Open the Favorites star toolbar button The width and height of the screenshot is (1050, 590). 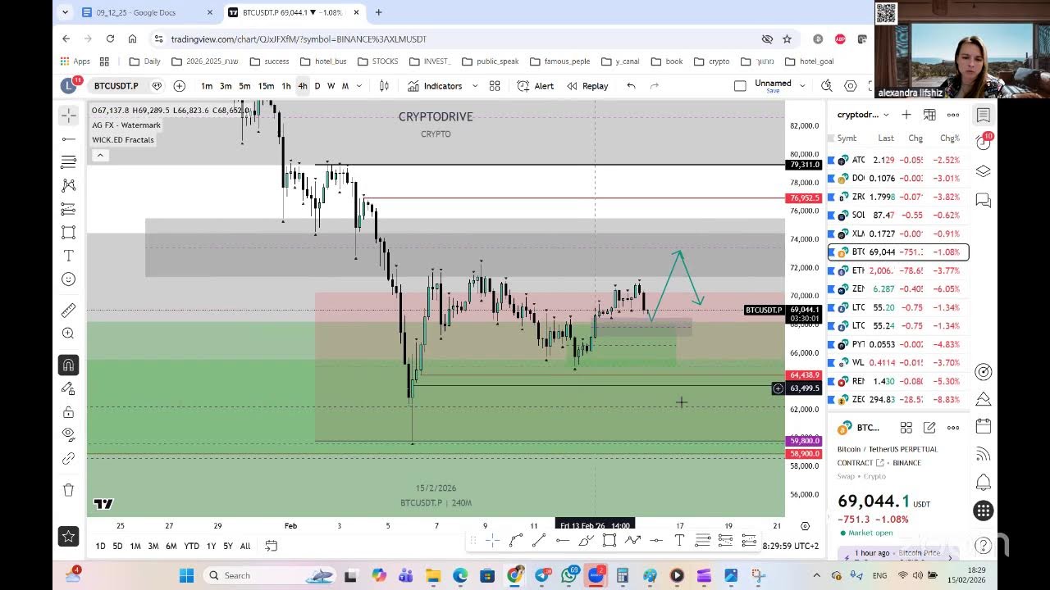tap(68, 536)
